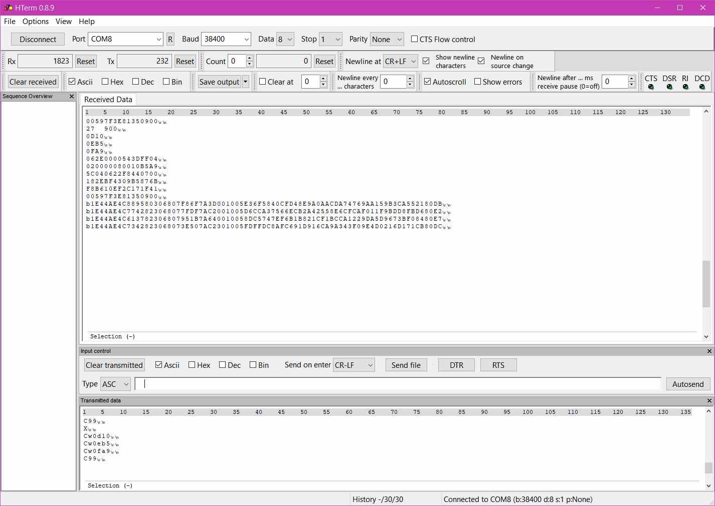The width and height of the screenshot is (715, 506).
Task: Enable the Show errors checkbox
Action: click(x=478, y=82)
